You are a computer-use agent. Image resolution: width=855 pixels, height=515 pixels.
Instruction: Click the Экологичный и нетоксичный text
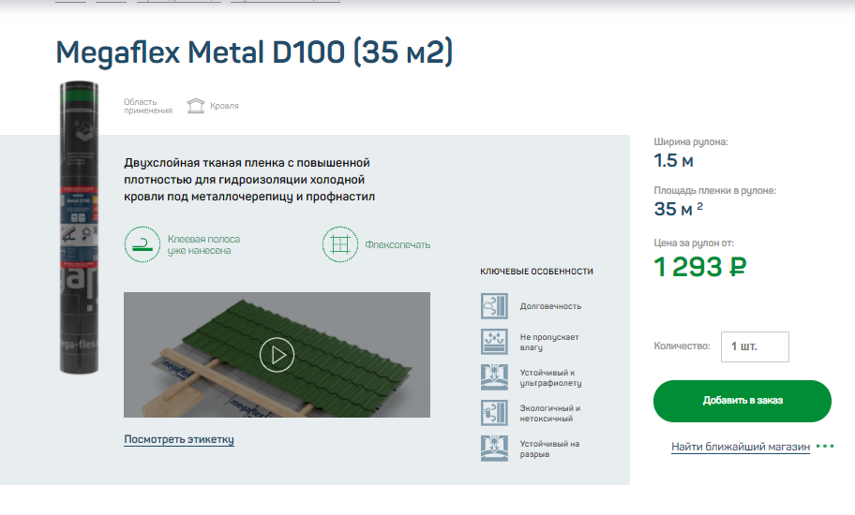tap(549, 413)
